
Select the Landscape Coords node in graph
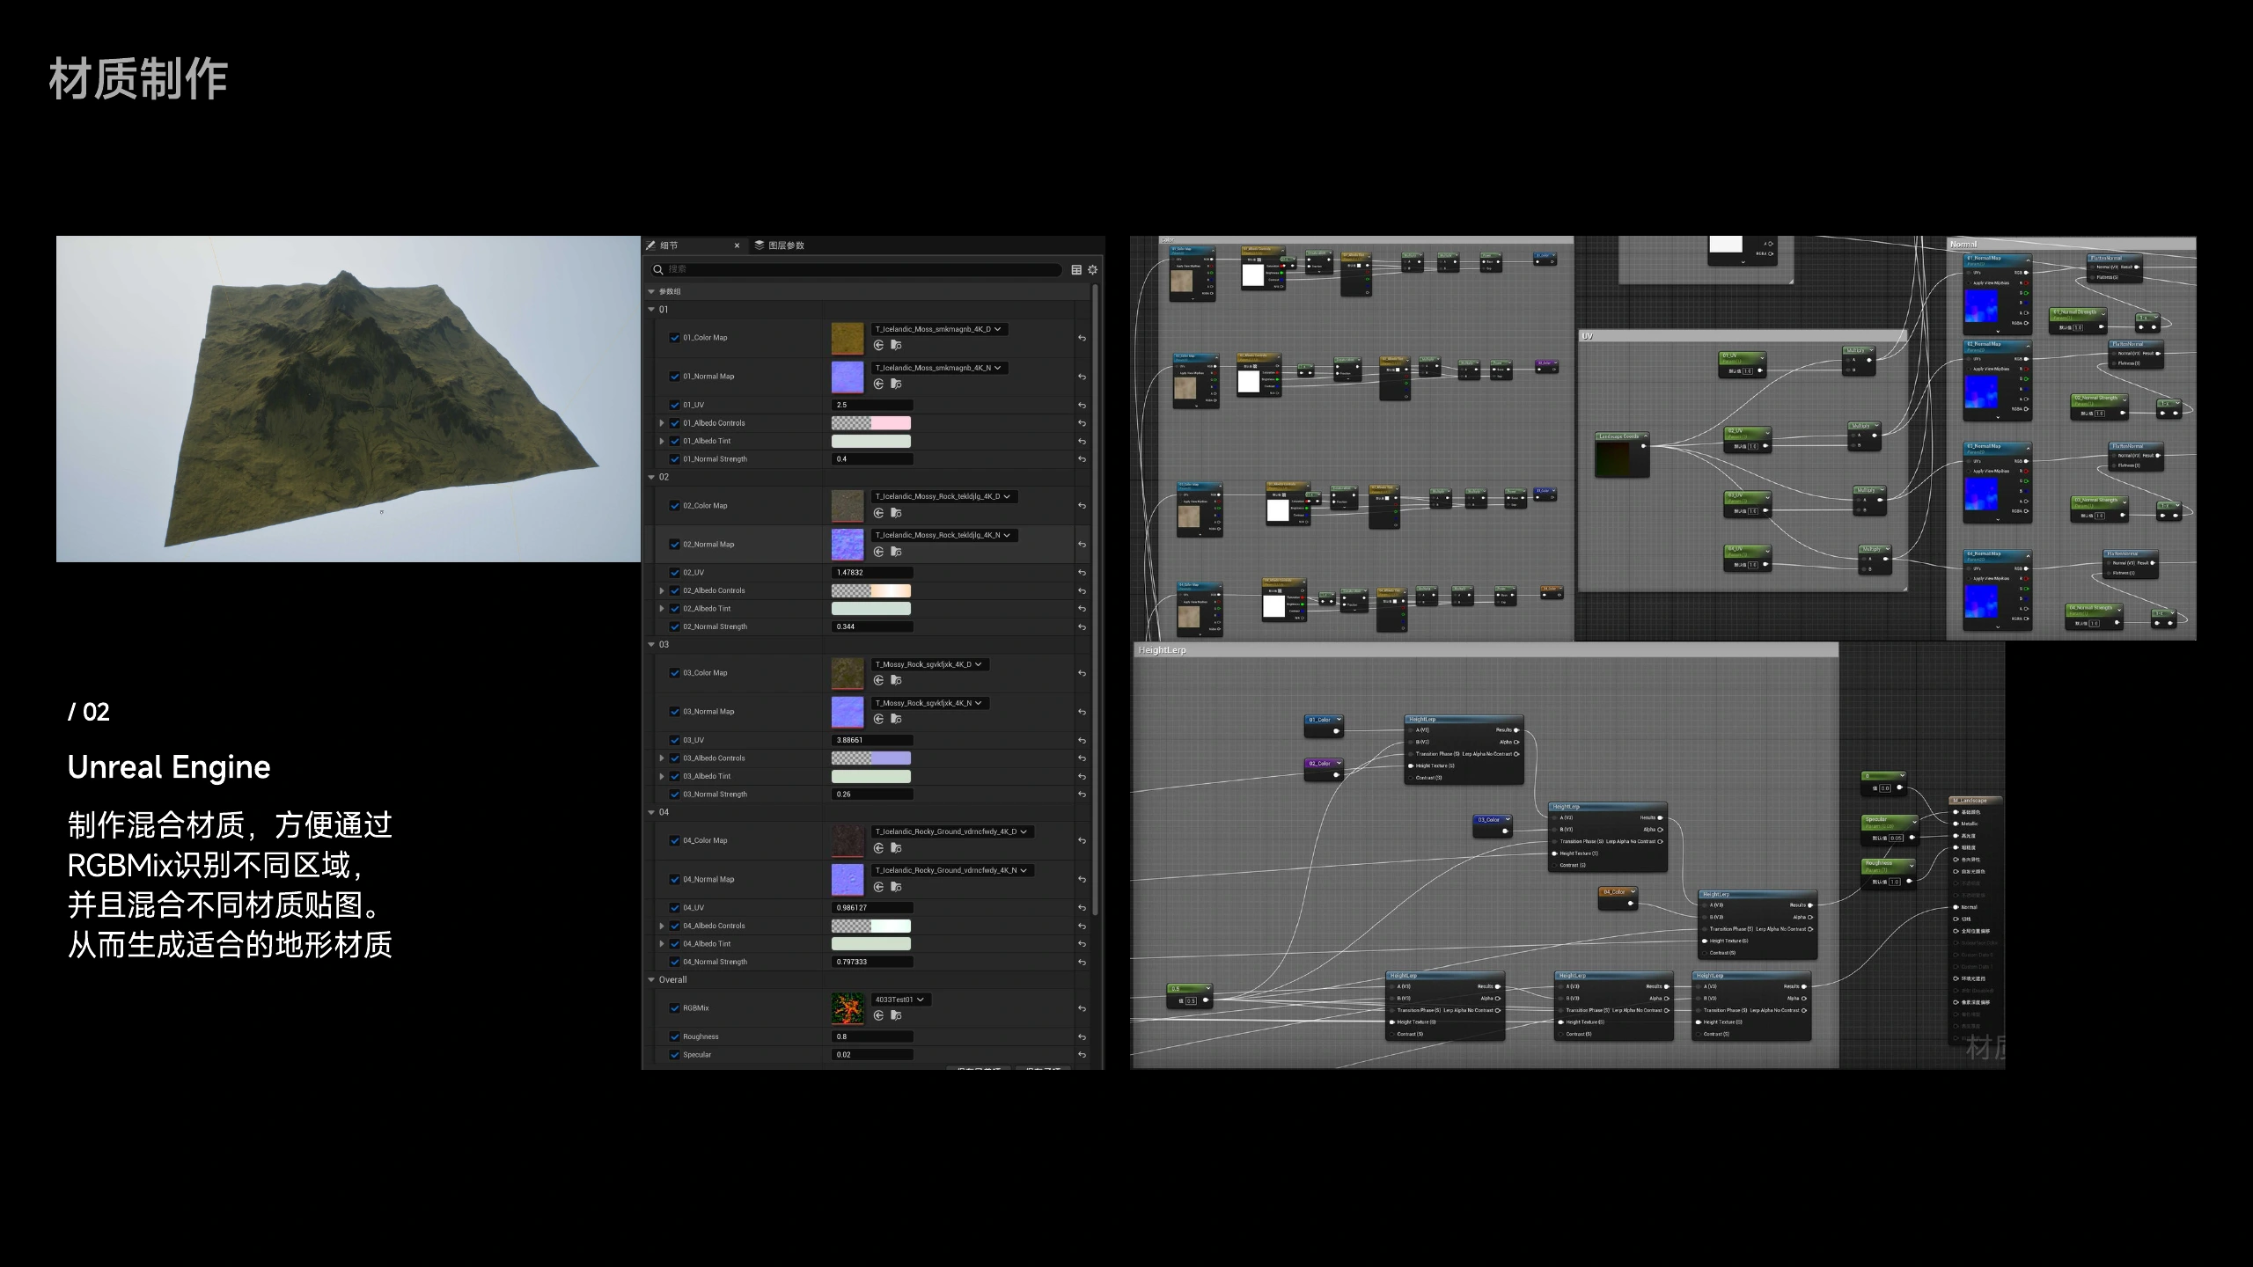[x=1622, y=454]
